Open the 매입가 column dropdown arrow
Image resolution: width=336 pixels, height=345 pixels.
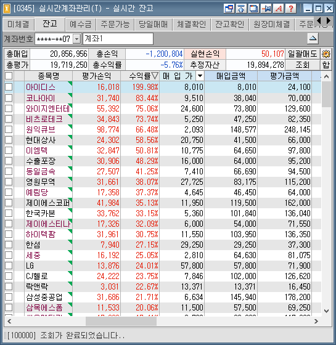coord(200,76)
